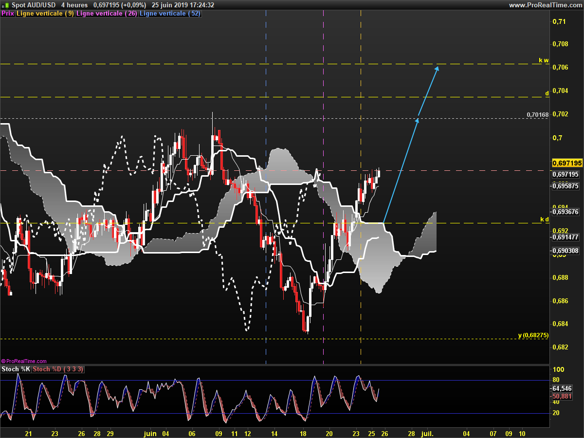Click the Spot AUD/USD instrument title
The width and height of the screenshot is (584, 438).
(34, 5)
